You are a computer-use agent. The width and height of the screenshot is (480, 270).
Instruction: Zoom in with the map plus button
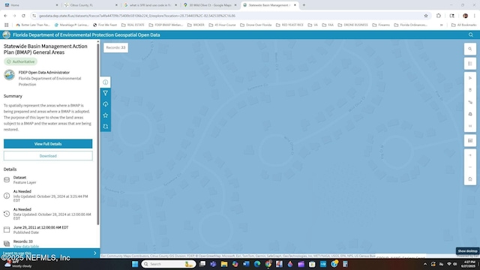[x=470, y=155]
